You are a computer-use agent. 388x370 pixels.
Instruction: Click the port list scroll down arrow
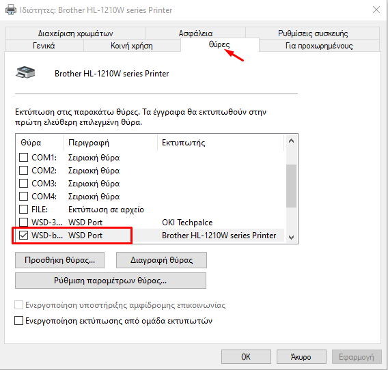291,237
